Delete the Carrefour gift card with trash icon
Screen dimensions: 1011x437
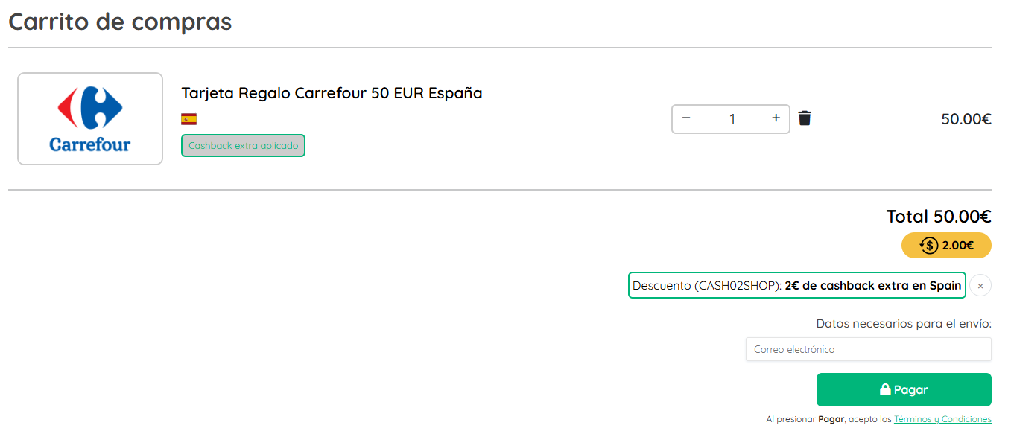pyautogui.click(x=805, y=118)
